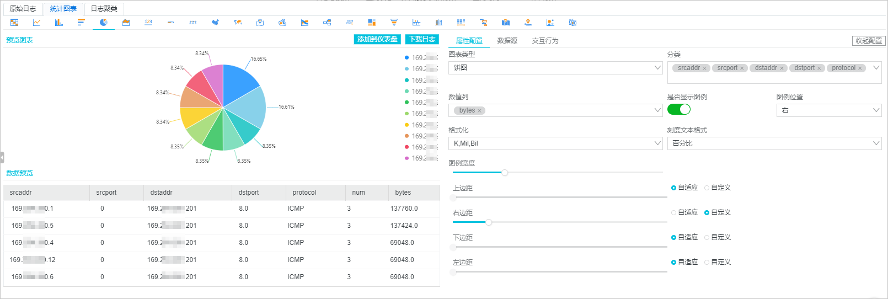Viewport: 888px width, 299px height.
Task: Select the bubble scatter chart icon
Action: (x=550, y=23)
